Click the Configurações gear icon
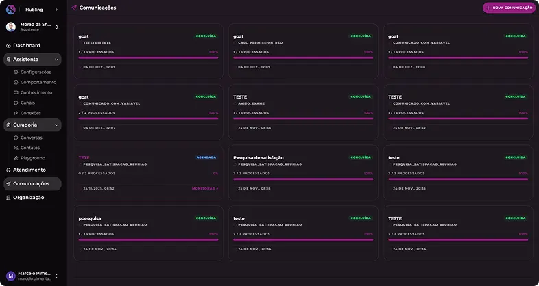The width and height of the screenshot is (539, 286). point(16,72)
